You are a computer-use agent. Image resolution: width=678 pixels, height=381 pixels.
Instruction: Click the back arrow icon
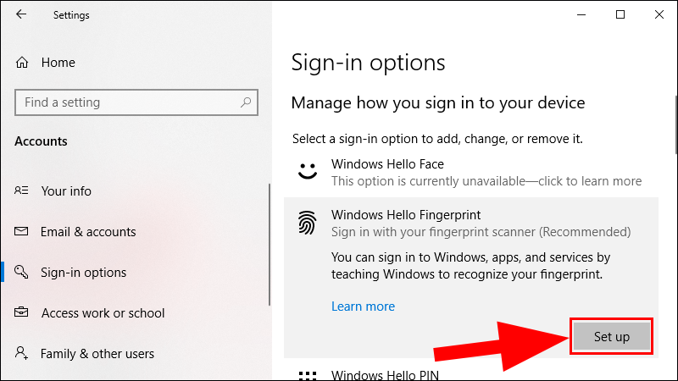[21, 14]
